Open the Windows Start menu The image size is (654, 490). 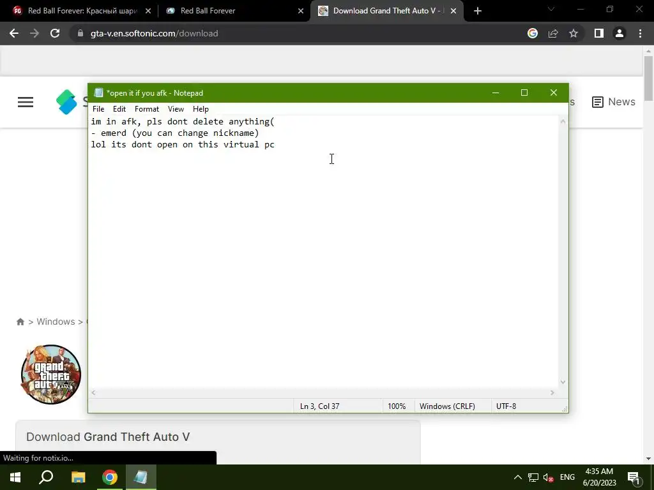15,477
